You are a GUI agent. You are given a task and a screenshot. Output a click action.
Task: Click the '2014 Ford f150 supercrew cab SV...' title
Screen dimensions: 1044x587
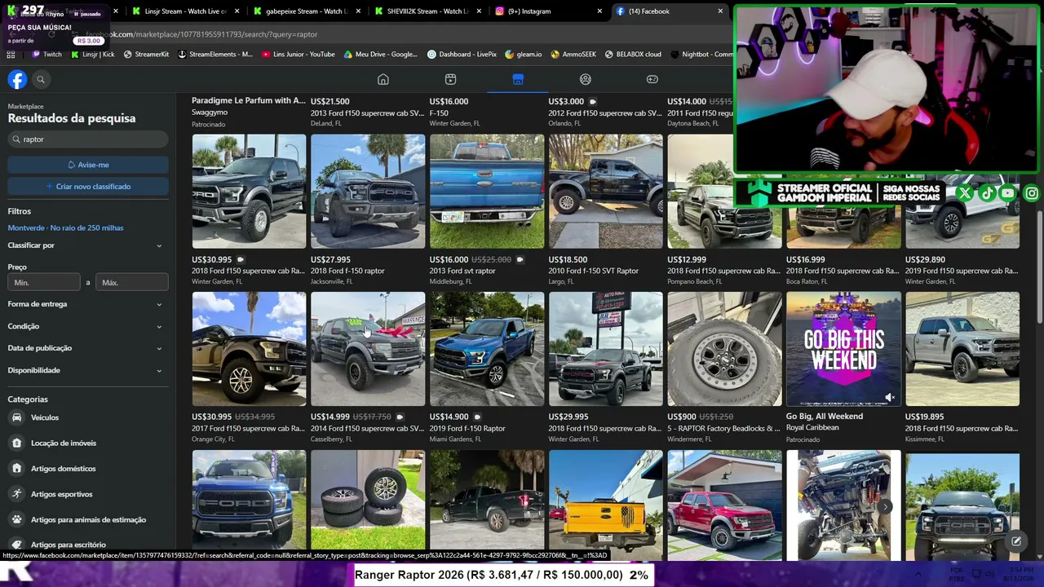point(367,428)
